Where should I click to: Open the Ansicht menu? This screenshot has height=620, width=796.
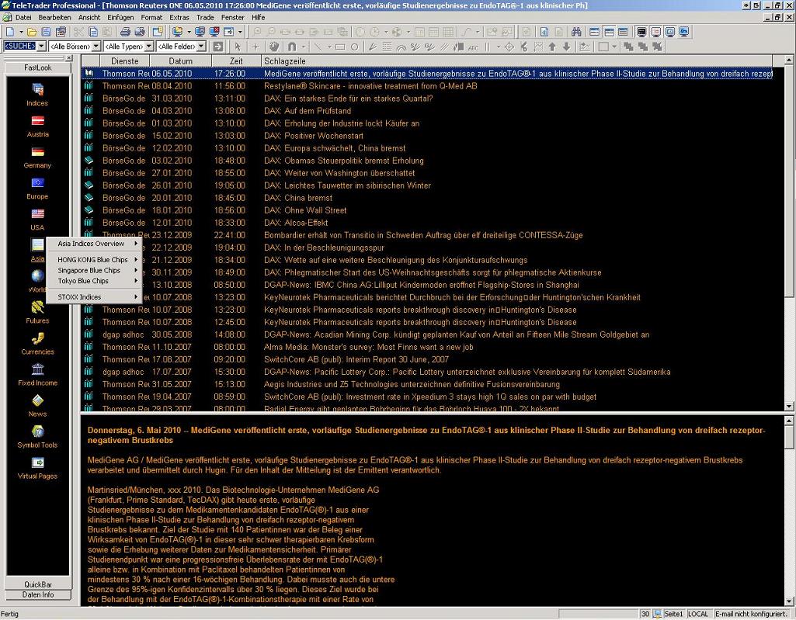pos(89,17)
